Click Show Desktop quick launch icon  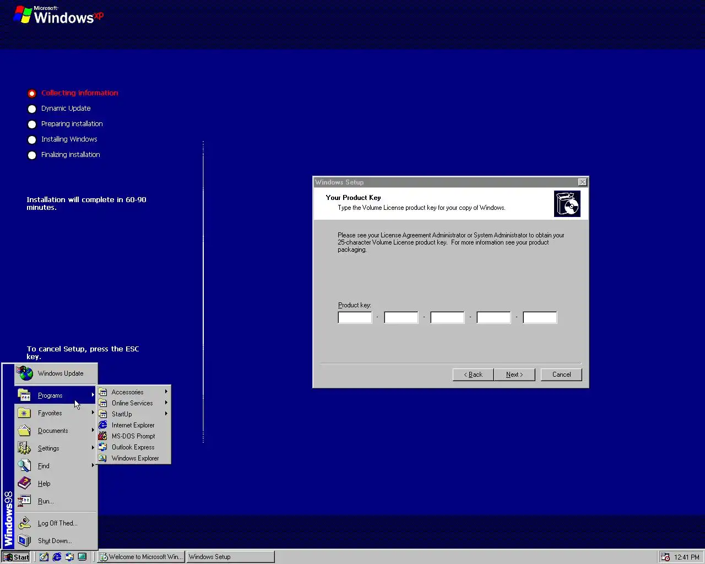point(44,557)
